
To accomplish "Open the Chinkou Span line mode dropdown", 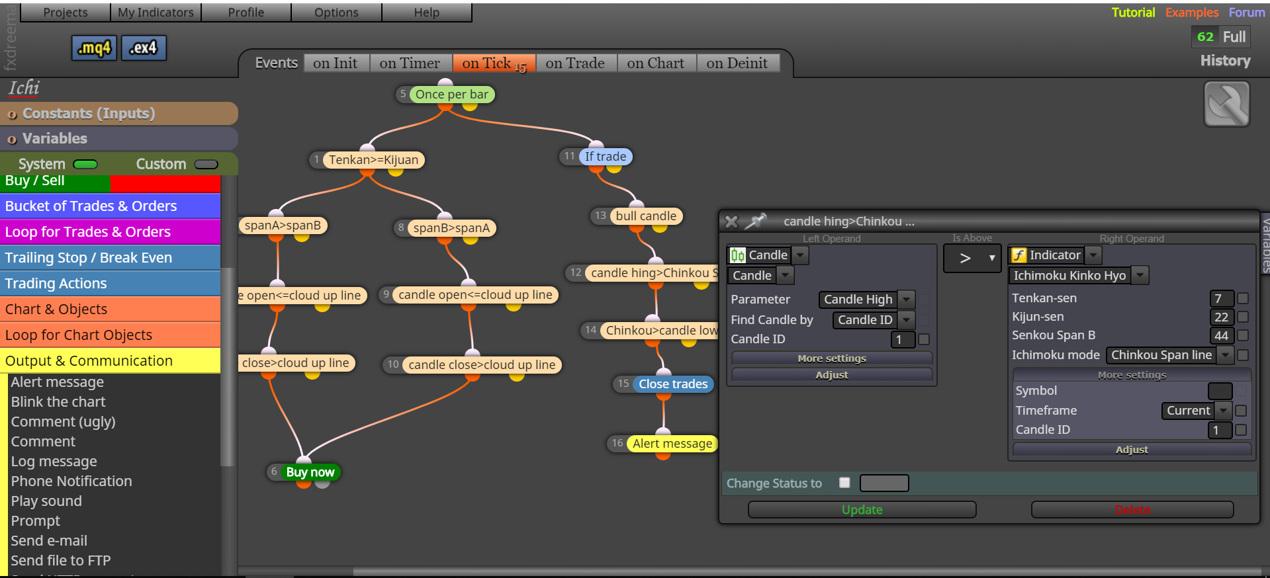I will [x=1170, y=355].
